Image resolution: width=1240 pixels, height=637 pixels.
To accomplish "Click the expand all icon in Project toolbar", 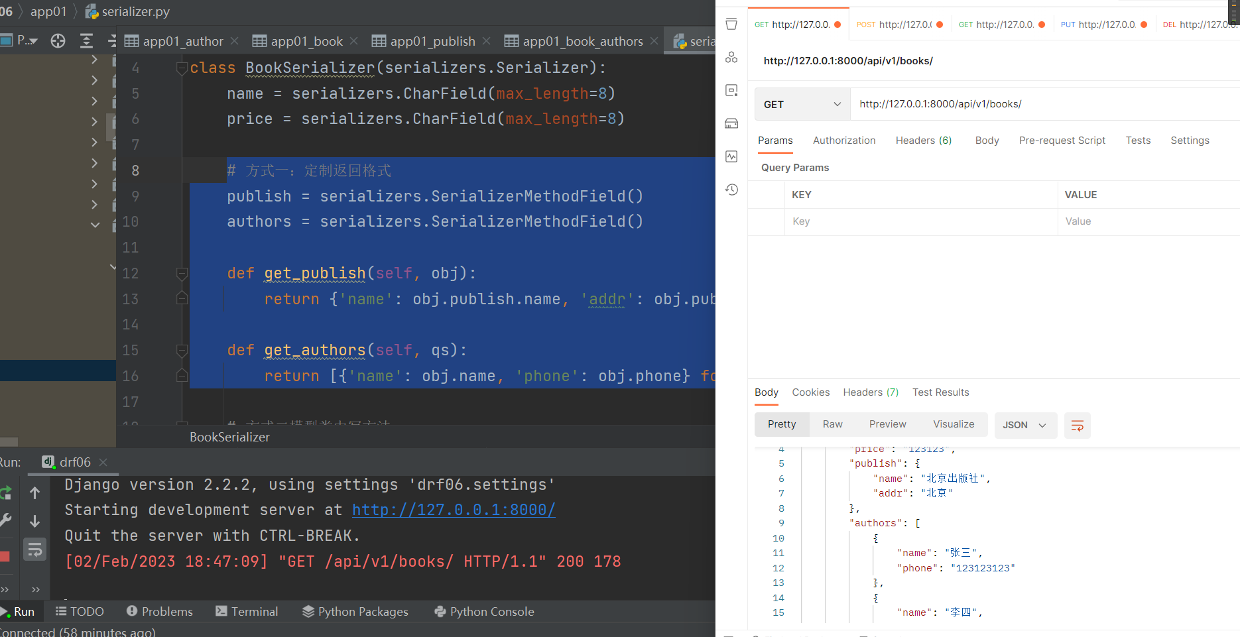I will 86,41.
